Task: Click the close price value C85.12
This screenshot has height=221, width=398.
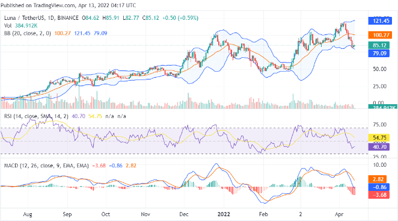Action: 150,18
